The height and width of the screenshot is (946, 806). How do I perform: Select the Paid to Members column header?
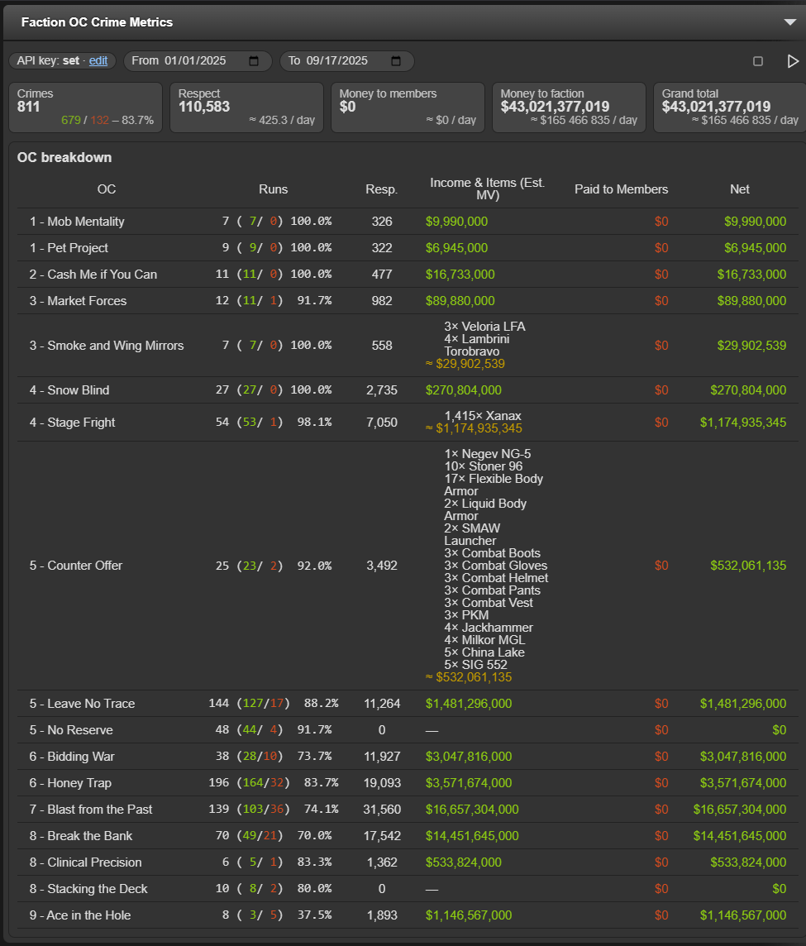[622, 189]
